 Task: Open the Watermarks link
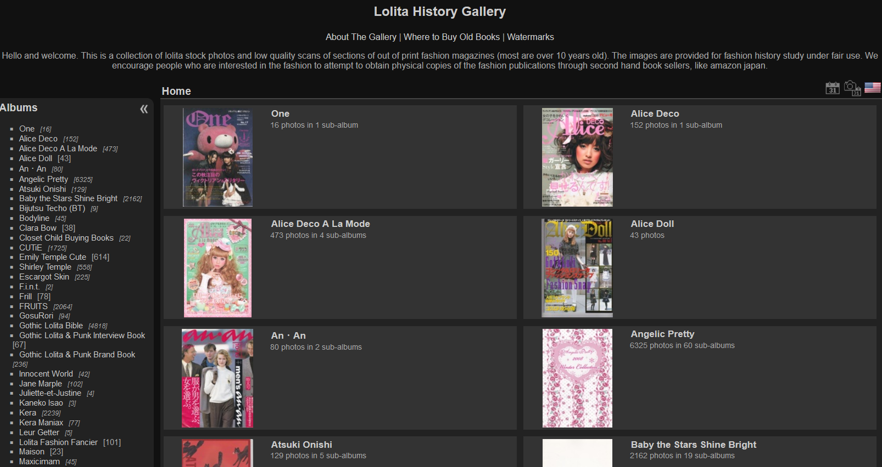click(531, 37)
